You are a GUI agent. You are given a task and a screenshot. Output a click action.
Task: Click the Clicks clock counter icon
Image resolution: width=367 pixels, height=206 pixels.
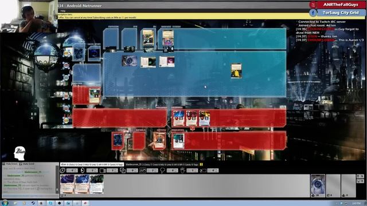[63, 171]
